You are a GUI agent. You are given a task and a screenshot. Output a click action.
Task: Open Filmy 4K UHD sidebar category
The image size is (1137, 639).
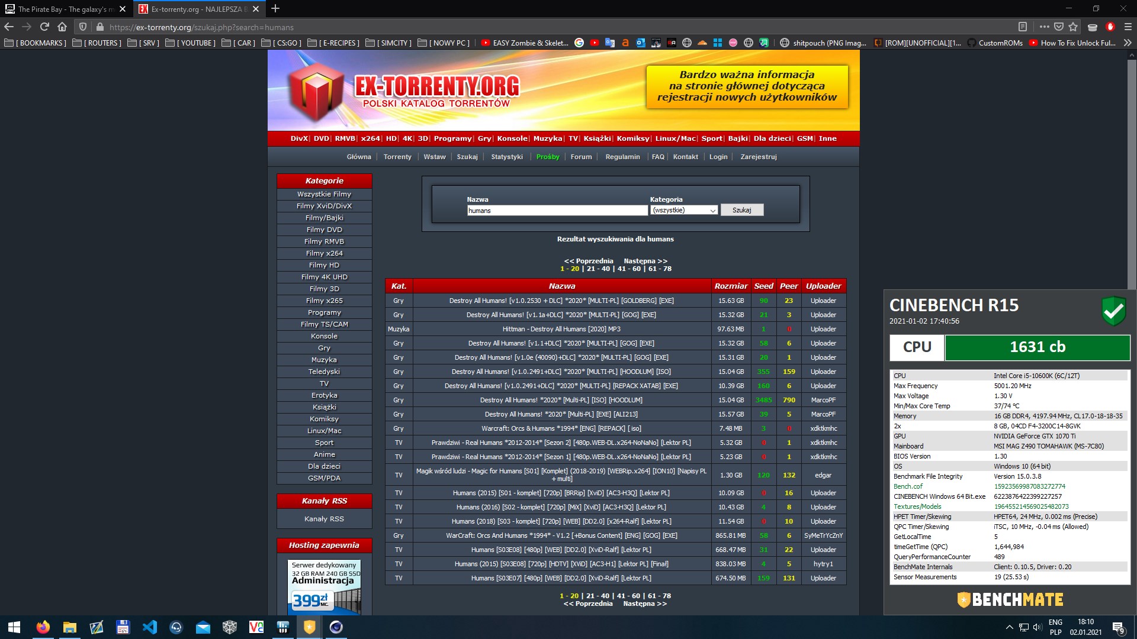(x=324, y=277)
